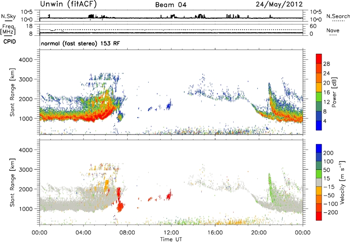Click the 'Time UT' axis label
This screenshot has width=350, height=242.
(x=171, y=239)
